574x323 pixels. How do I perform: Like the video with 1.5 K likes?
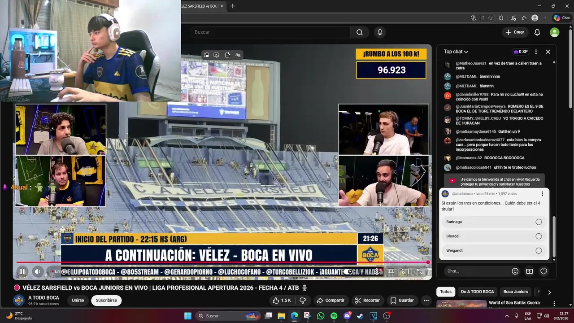(282, 301)
